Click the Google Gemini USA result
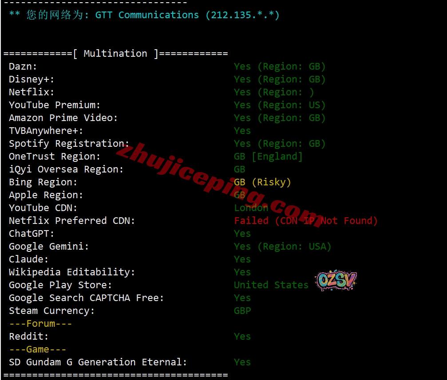The width and height of the screenshot is (447, 380). click(x=282, y=247)
